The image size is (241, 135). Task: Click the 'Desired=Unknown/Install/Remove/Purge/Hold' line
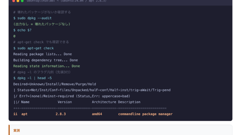pyautogui.click(x=55, y=84)
